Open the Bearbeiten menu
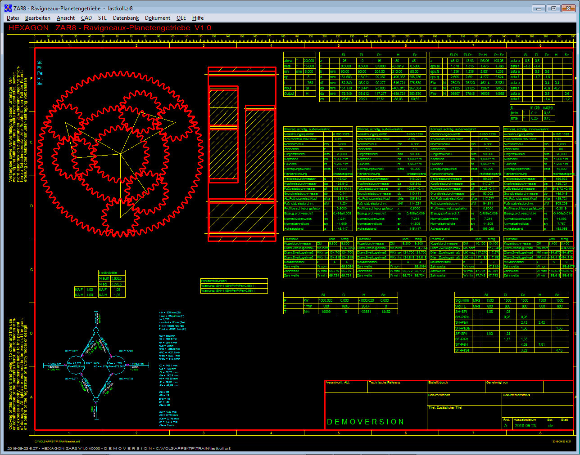The image size is (580, 455). [38, 18]
